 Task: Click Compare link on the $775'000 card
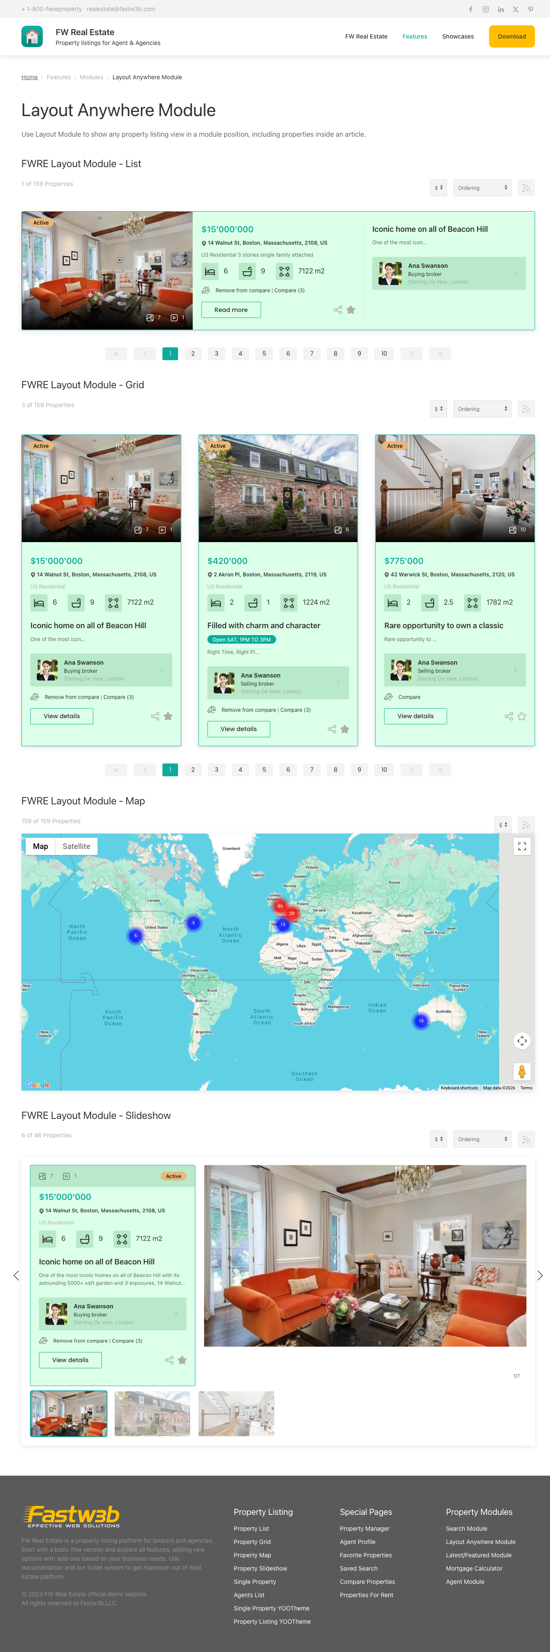tap(409, 697)
